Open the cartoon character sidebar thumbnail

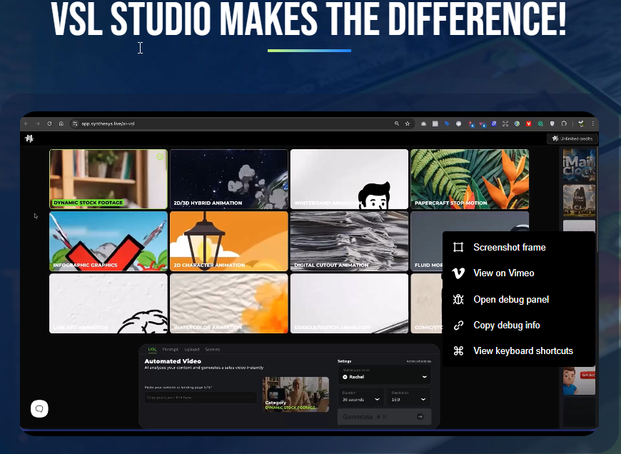tap(579, 380)
